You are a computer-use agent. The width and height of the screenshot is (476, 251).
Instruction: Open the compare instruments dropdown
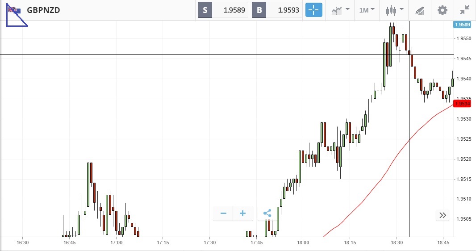pos(340,10)
